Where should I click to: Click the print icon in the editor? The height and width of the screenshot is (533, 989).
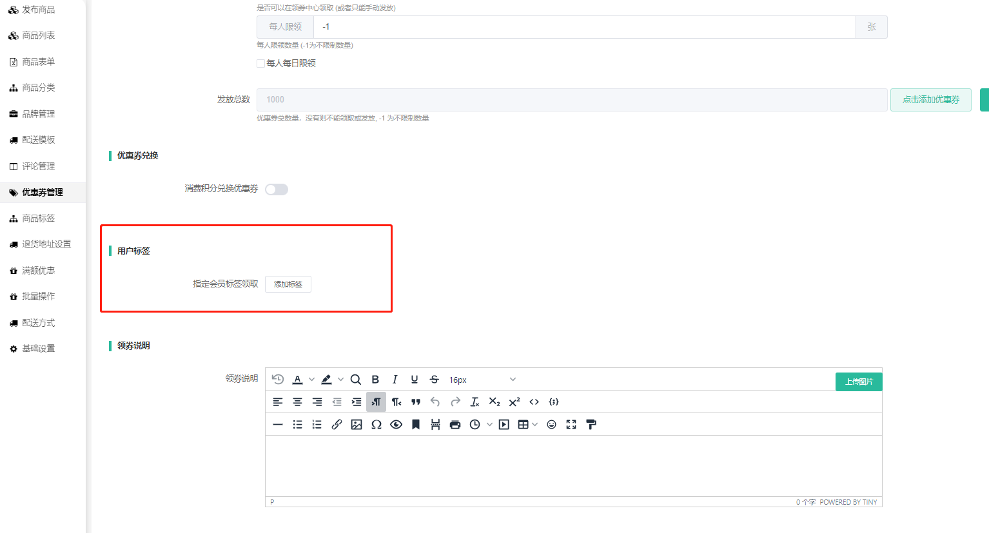(455, 425)
